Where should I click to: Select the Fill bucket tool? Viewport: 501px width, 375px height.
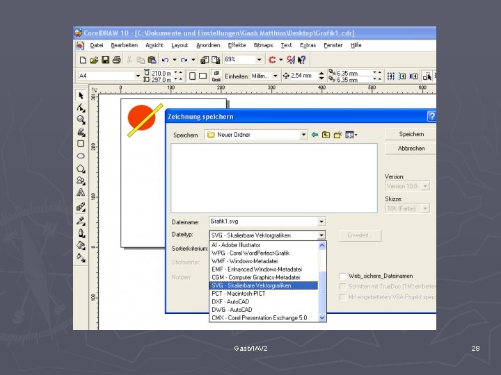[81, 245]
